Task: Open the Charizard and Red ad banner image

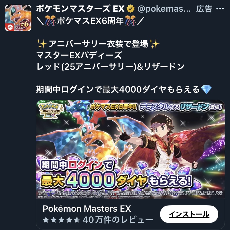Action: pos(130,149)
